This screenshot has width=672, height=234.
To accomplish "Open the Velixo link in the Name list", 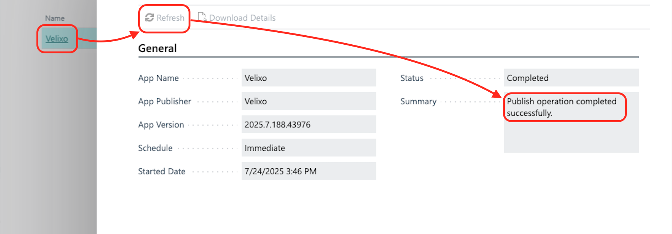I will point(57,39).
